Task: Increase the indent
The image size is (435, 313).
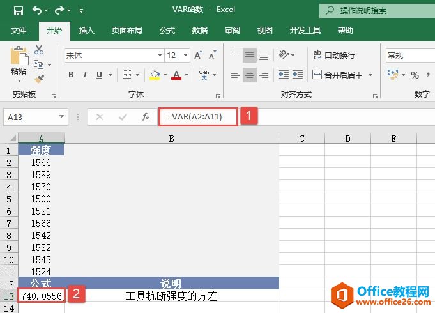Action: (298, 75)
